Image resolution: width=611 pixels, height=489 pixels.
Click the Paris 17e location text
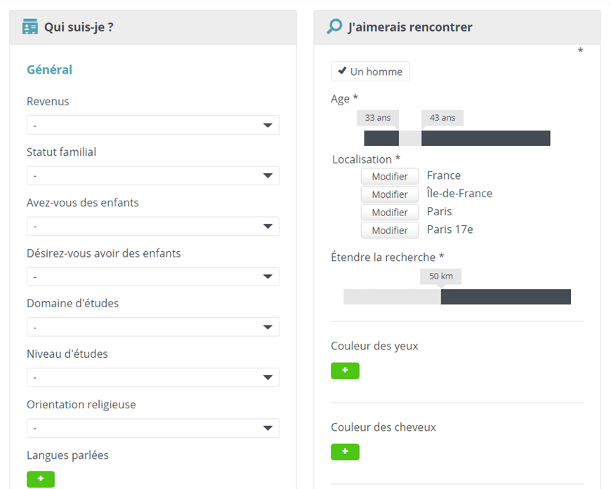coord(450,229)
